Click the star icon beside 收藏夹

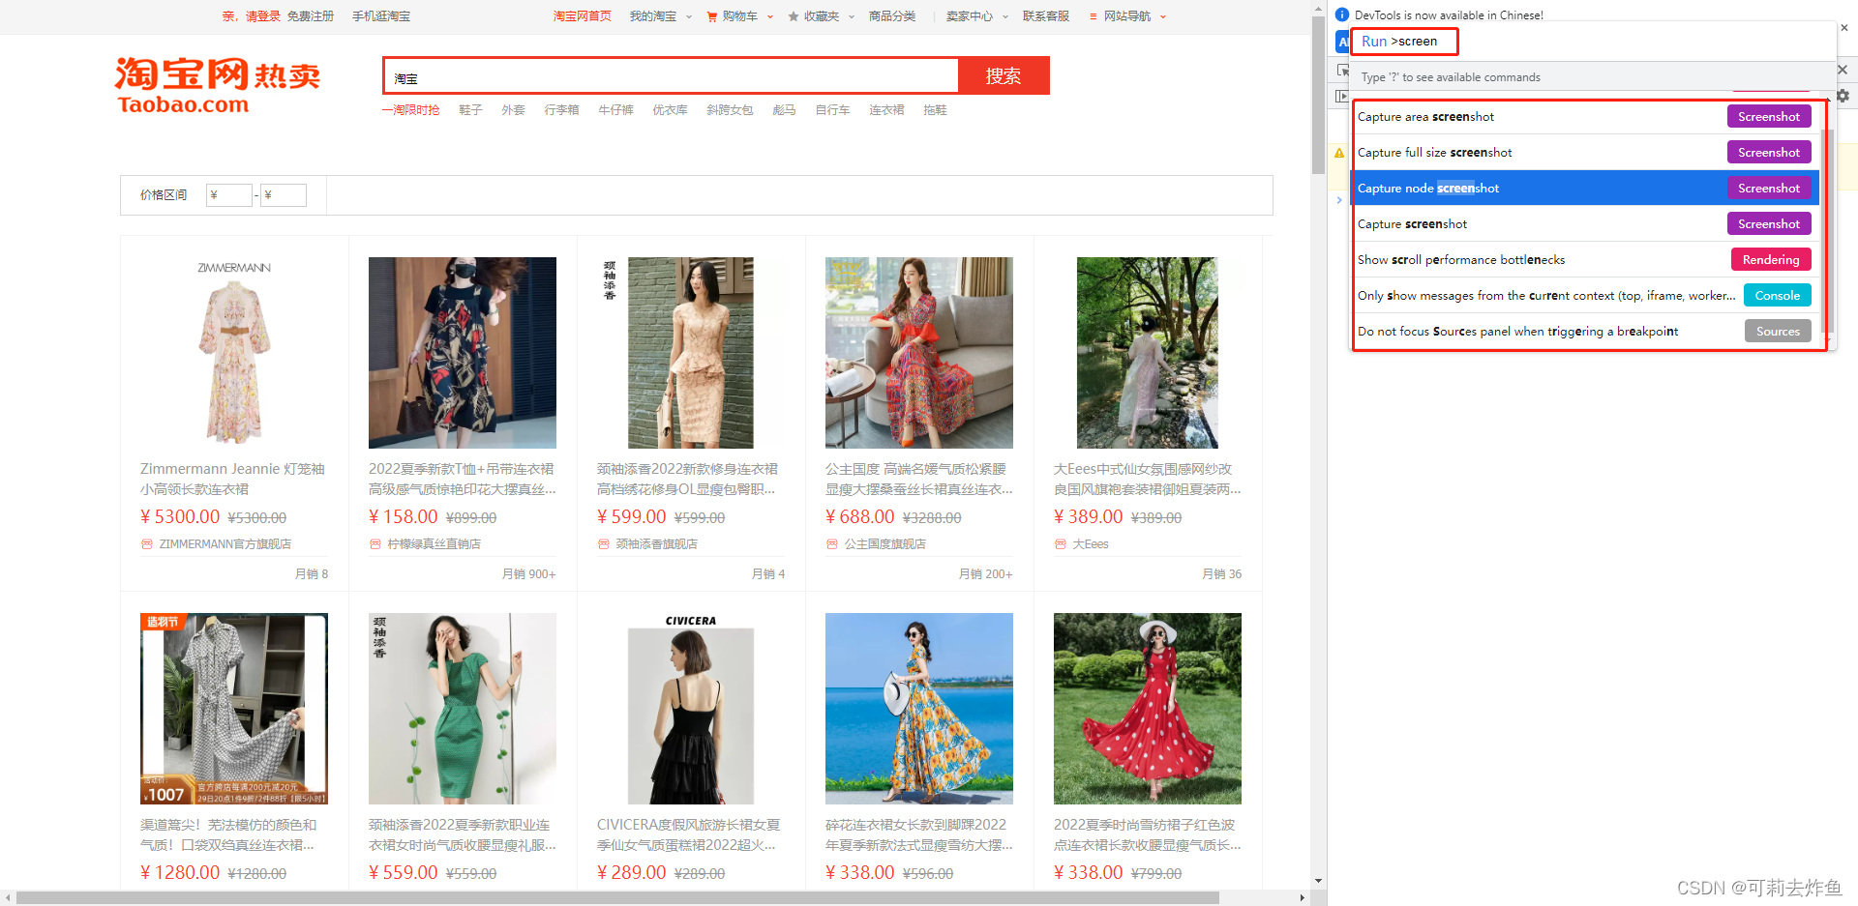tap(794, 16)
